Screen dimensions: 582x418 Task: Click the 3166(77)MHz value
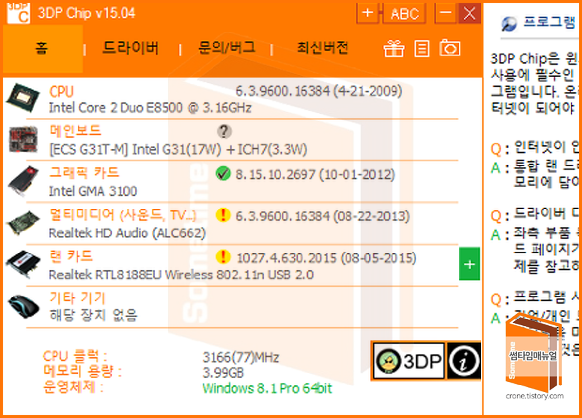241,357
